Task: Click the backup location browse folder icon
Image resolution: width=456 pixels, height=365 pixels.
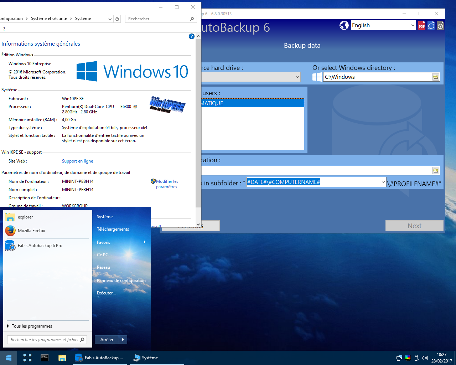Action: point(436,171)
